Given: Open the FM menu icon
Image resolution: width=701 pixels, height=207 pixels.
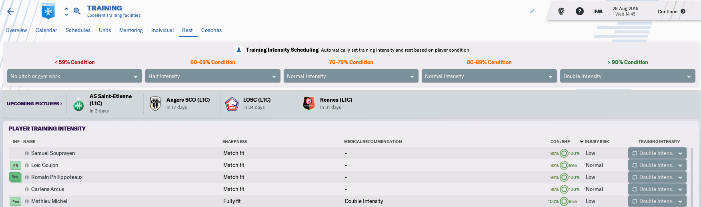Looking at the screenshot, I should (x=598, y=11).
